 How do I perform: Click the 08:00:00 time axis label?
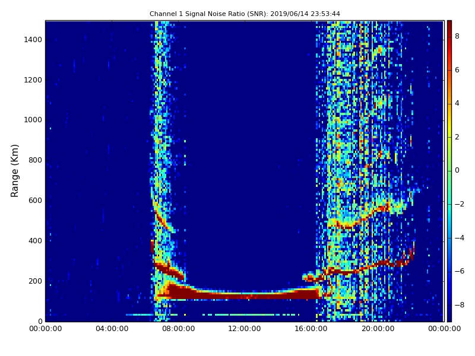179,329
